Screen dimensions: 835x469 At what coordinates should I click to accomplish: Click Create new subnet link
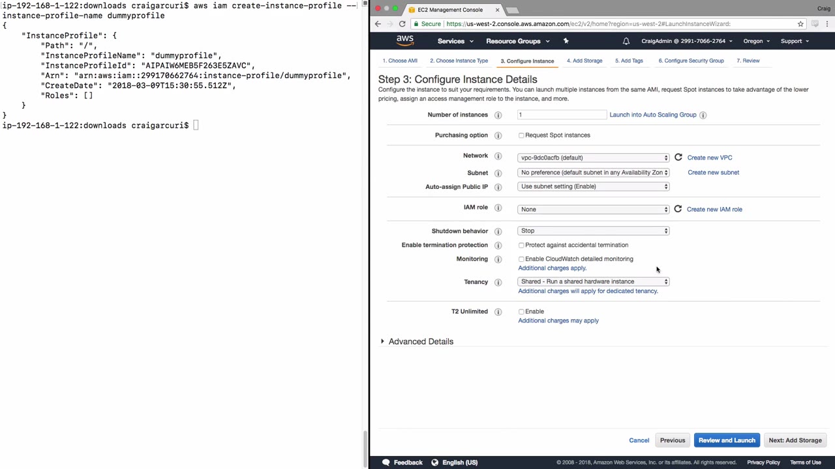tap(714, 173)
